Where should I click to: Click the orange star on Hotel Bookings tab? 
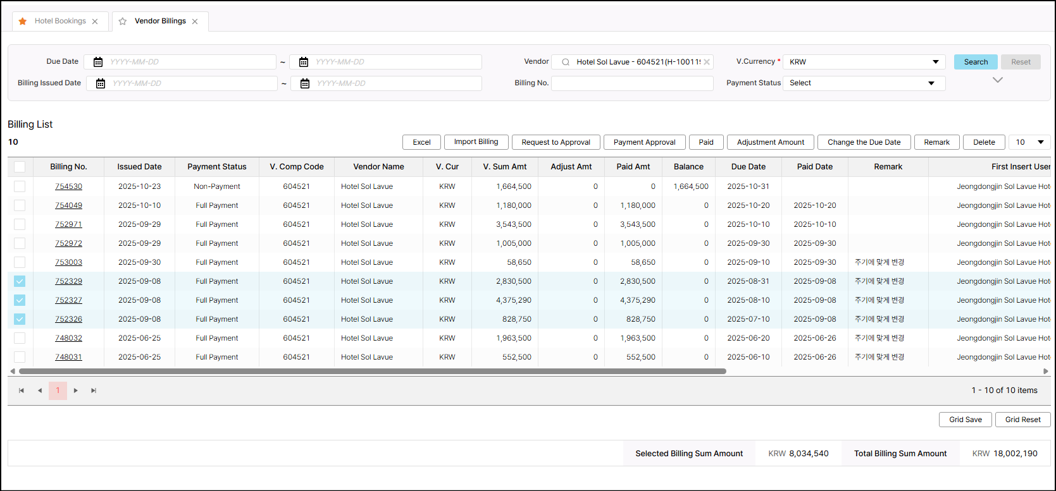[23, 21]
